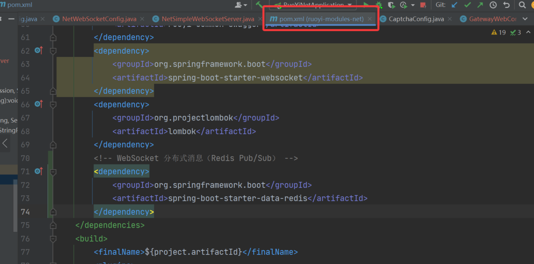Show hidden editor tabs chevron

(525, 19)
